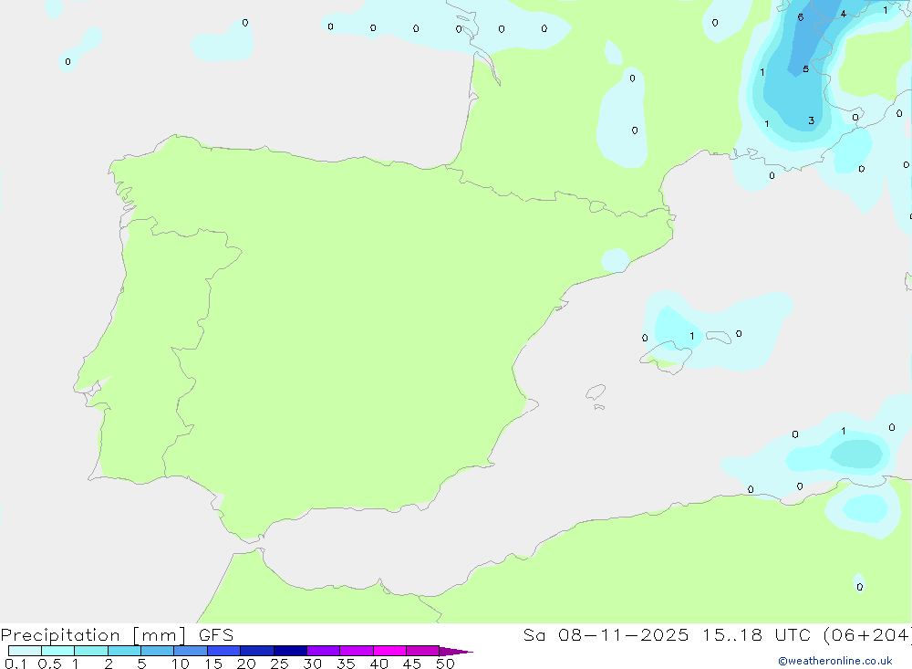Image resolution: width=912 pixels, height=669 pixels.
Task: Click the 'GFS' model label
Action: (216, 635)
